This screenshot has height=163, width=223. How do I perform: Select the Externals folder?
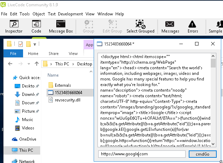point(63,85)
